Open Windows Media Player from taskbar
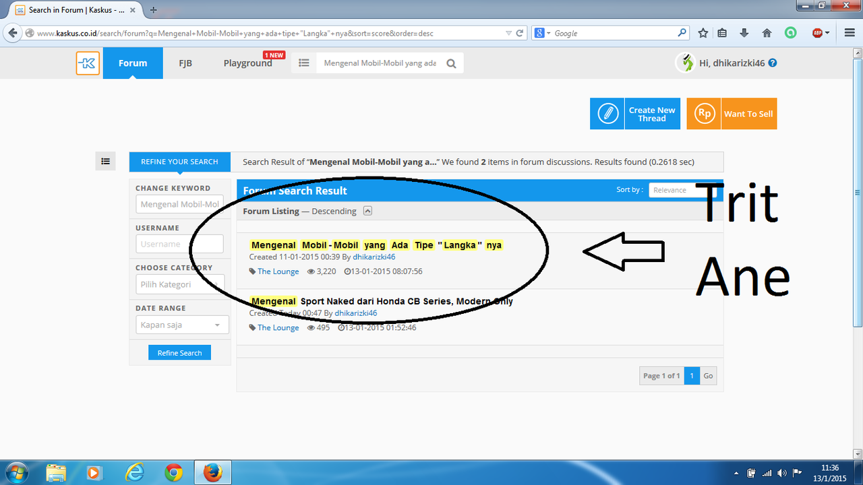The height and width of the screenshot is (485, 863). [95, 473]
